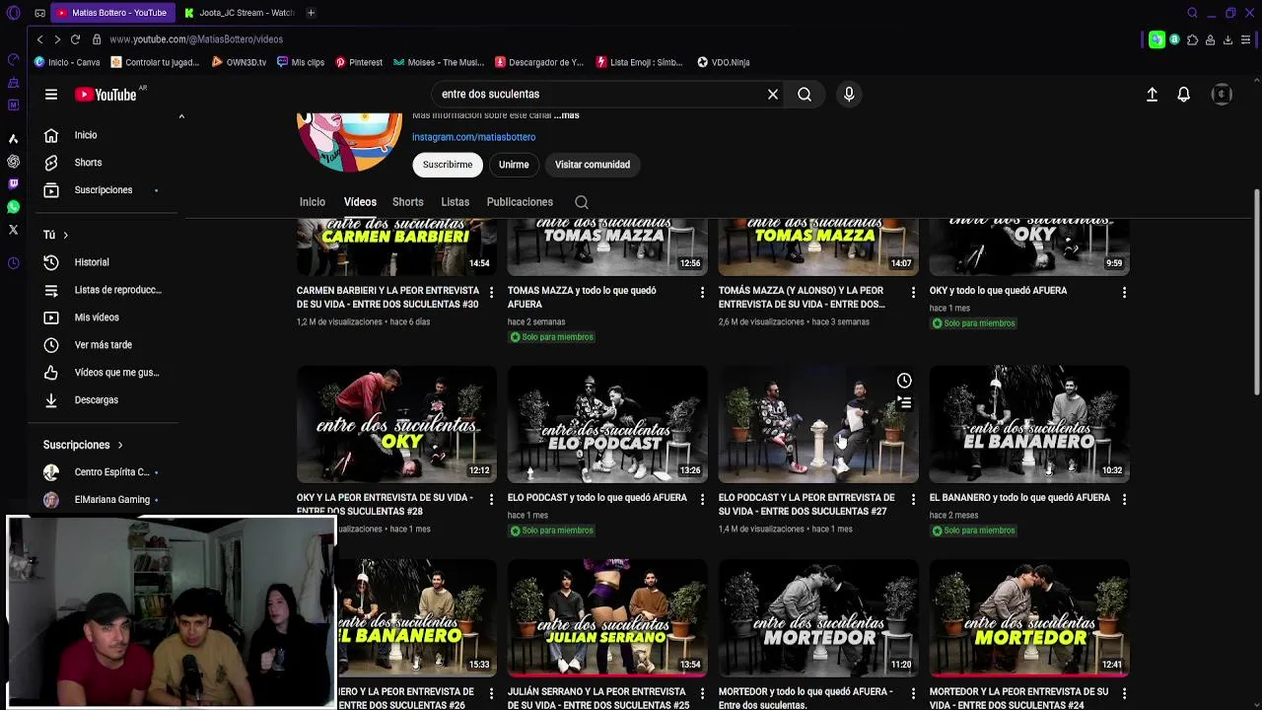The image size is (1262, 710).
Task: Switch to Joota_JC Stream browser tab
Action: (240, 13)
